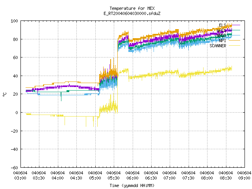The height and width of the screenshot is (189, 252).
Task: Click the SCANNER legend label
Action: [218, 46]
